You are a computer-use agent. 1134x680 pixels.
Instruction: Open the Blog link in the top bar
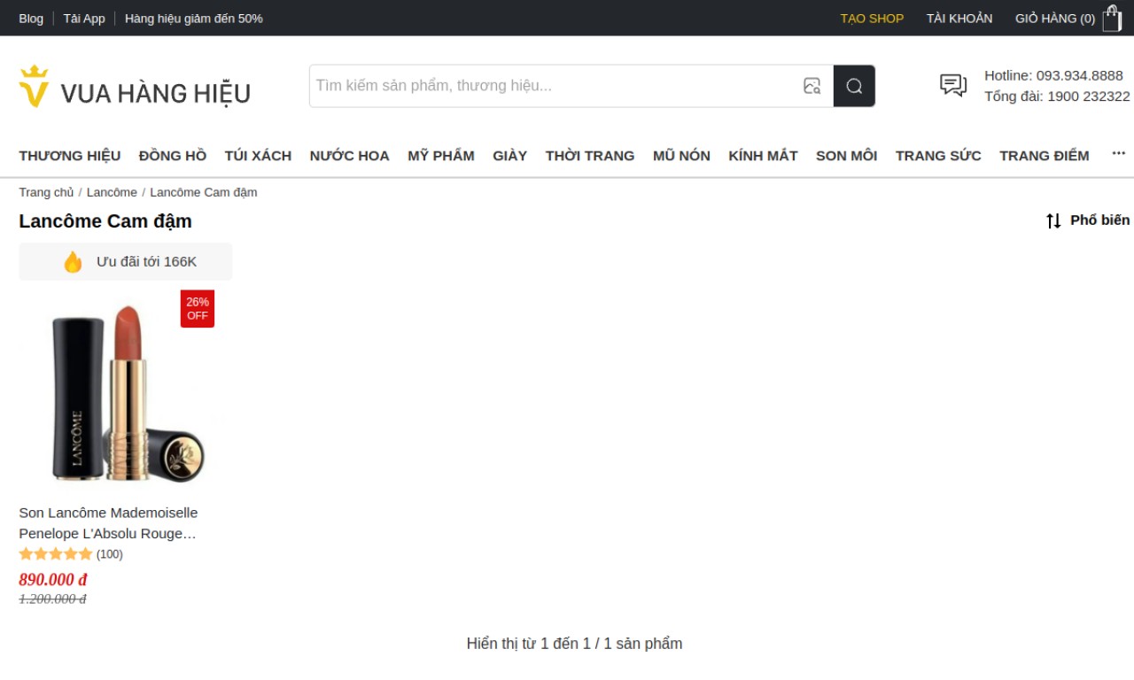pyautogui.click(x=31, y=19)
